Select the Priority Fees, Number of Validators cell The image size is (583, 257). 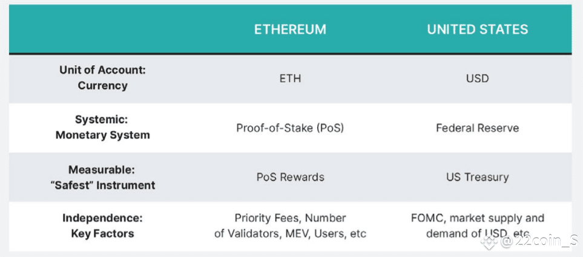click(290, 226)
